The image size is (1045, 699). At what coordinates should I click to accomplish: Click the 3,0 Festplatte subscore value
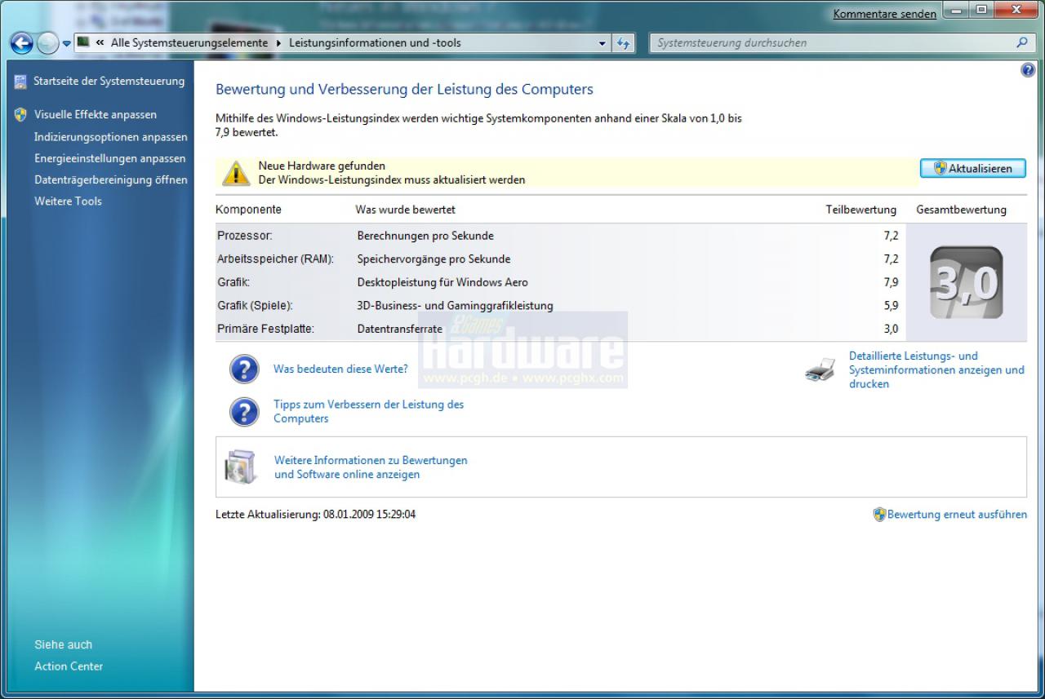click(891, 329)
